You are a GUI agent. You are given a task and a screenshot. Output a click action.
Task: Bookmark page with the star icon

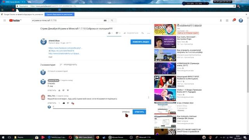(234, 6)
